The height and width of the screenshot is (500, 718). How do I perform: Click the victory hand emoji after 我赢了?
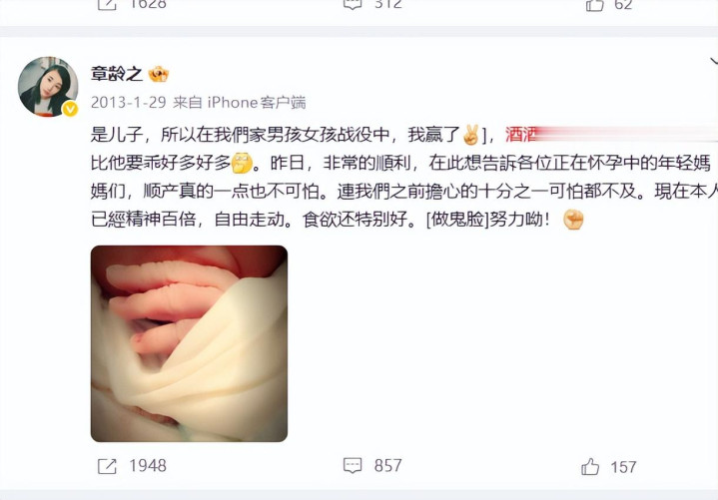tap(470, 135)
